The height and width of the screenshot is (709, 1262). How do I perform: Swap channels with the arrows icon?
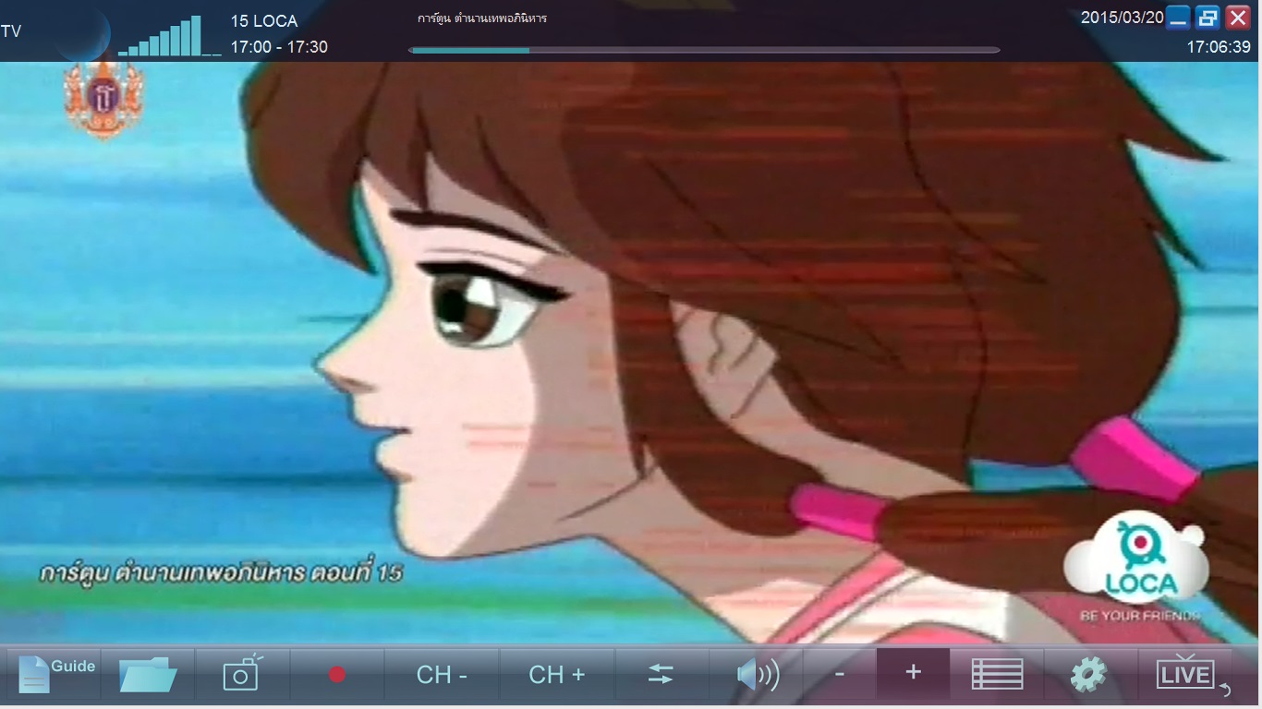pyautogui.click(x=661, y=675)
